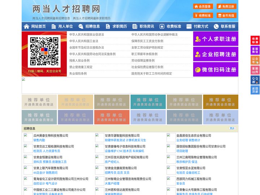Open 禁止使用童工规定 link
Screen dimensions: 260x195
(x=81, y=67)
